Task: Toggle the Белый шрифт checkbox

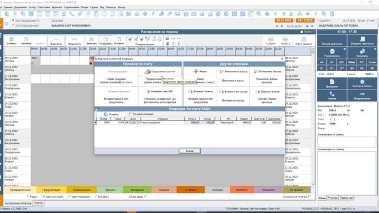Action: (146, 197)
